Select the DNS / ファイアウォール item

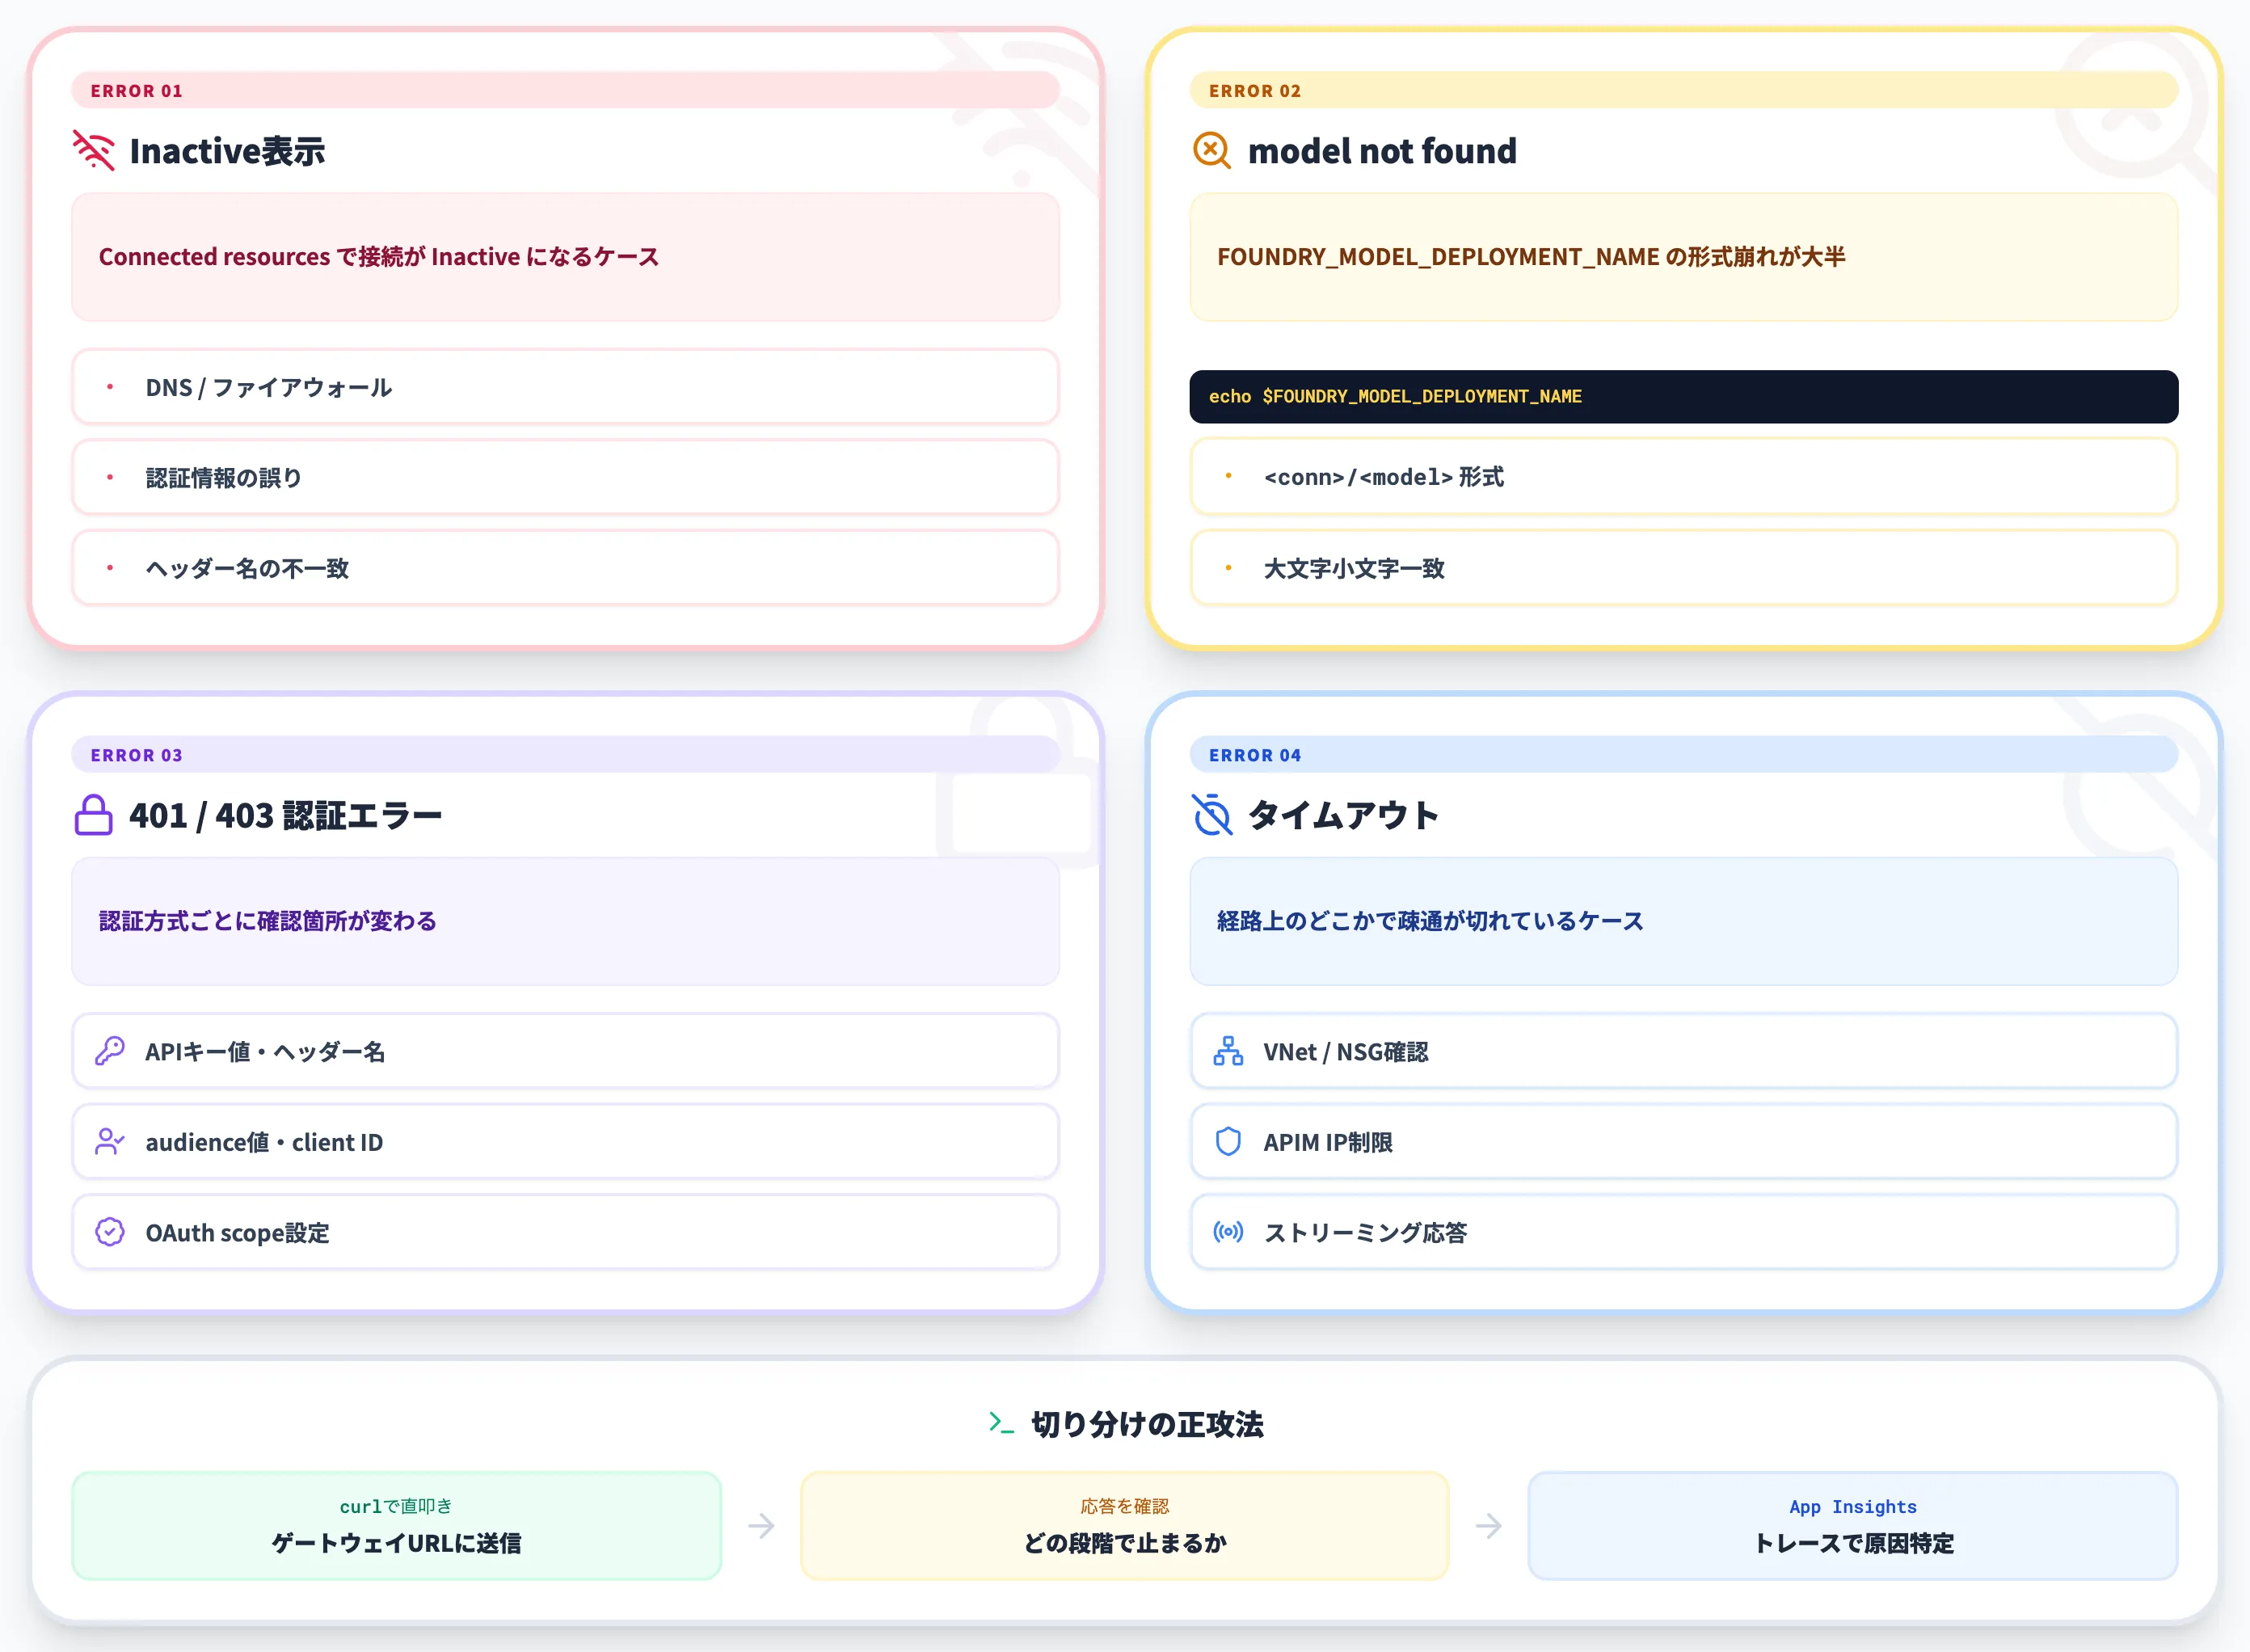[565, 387]
